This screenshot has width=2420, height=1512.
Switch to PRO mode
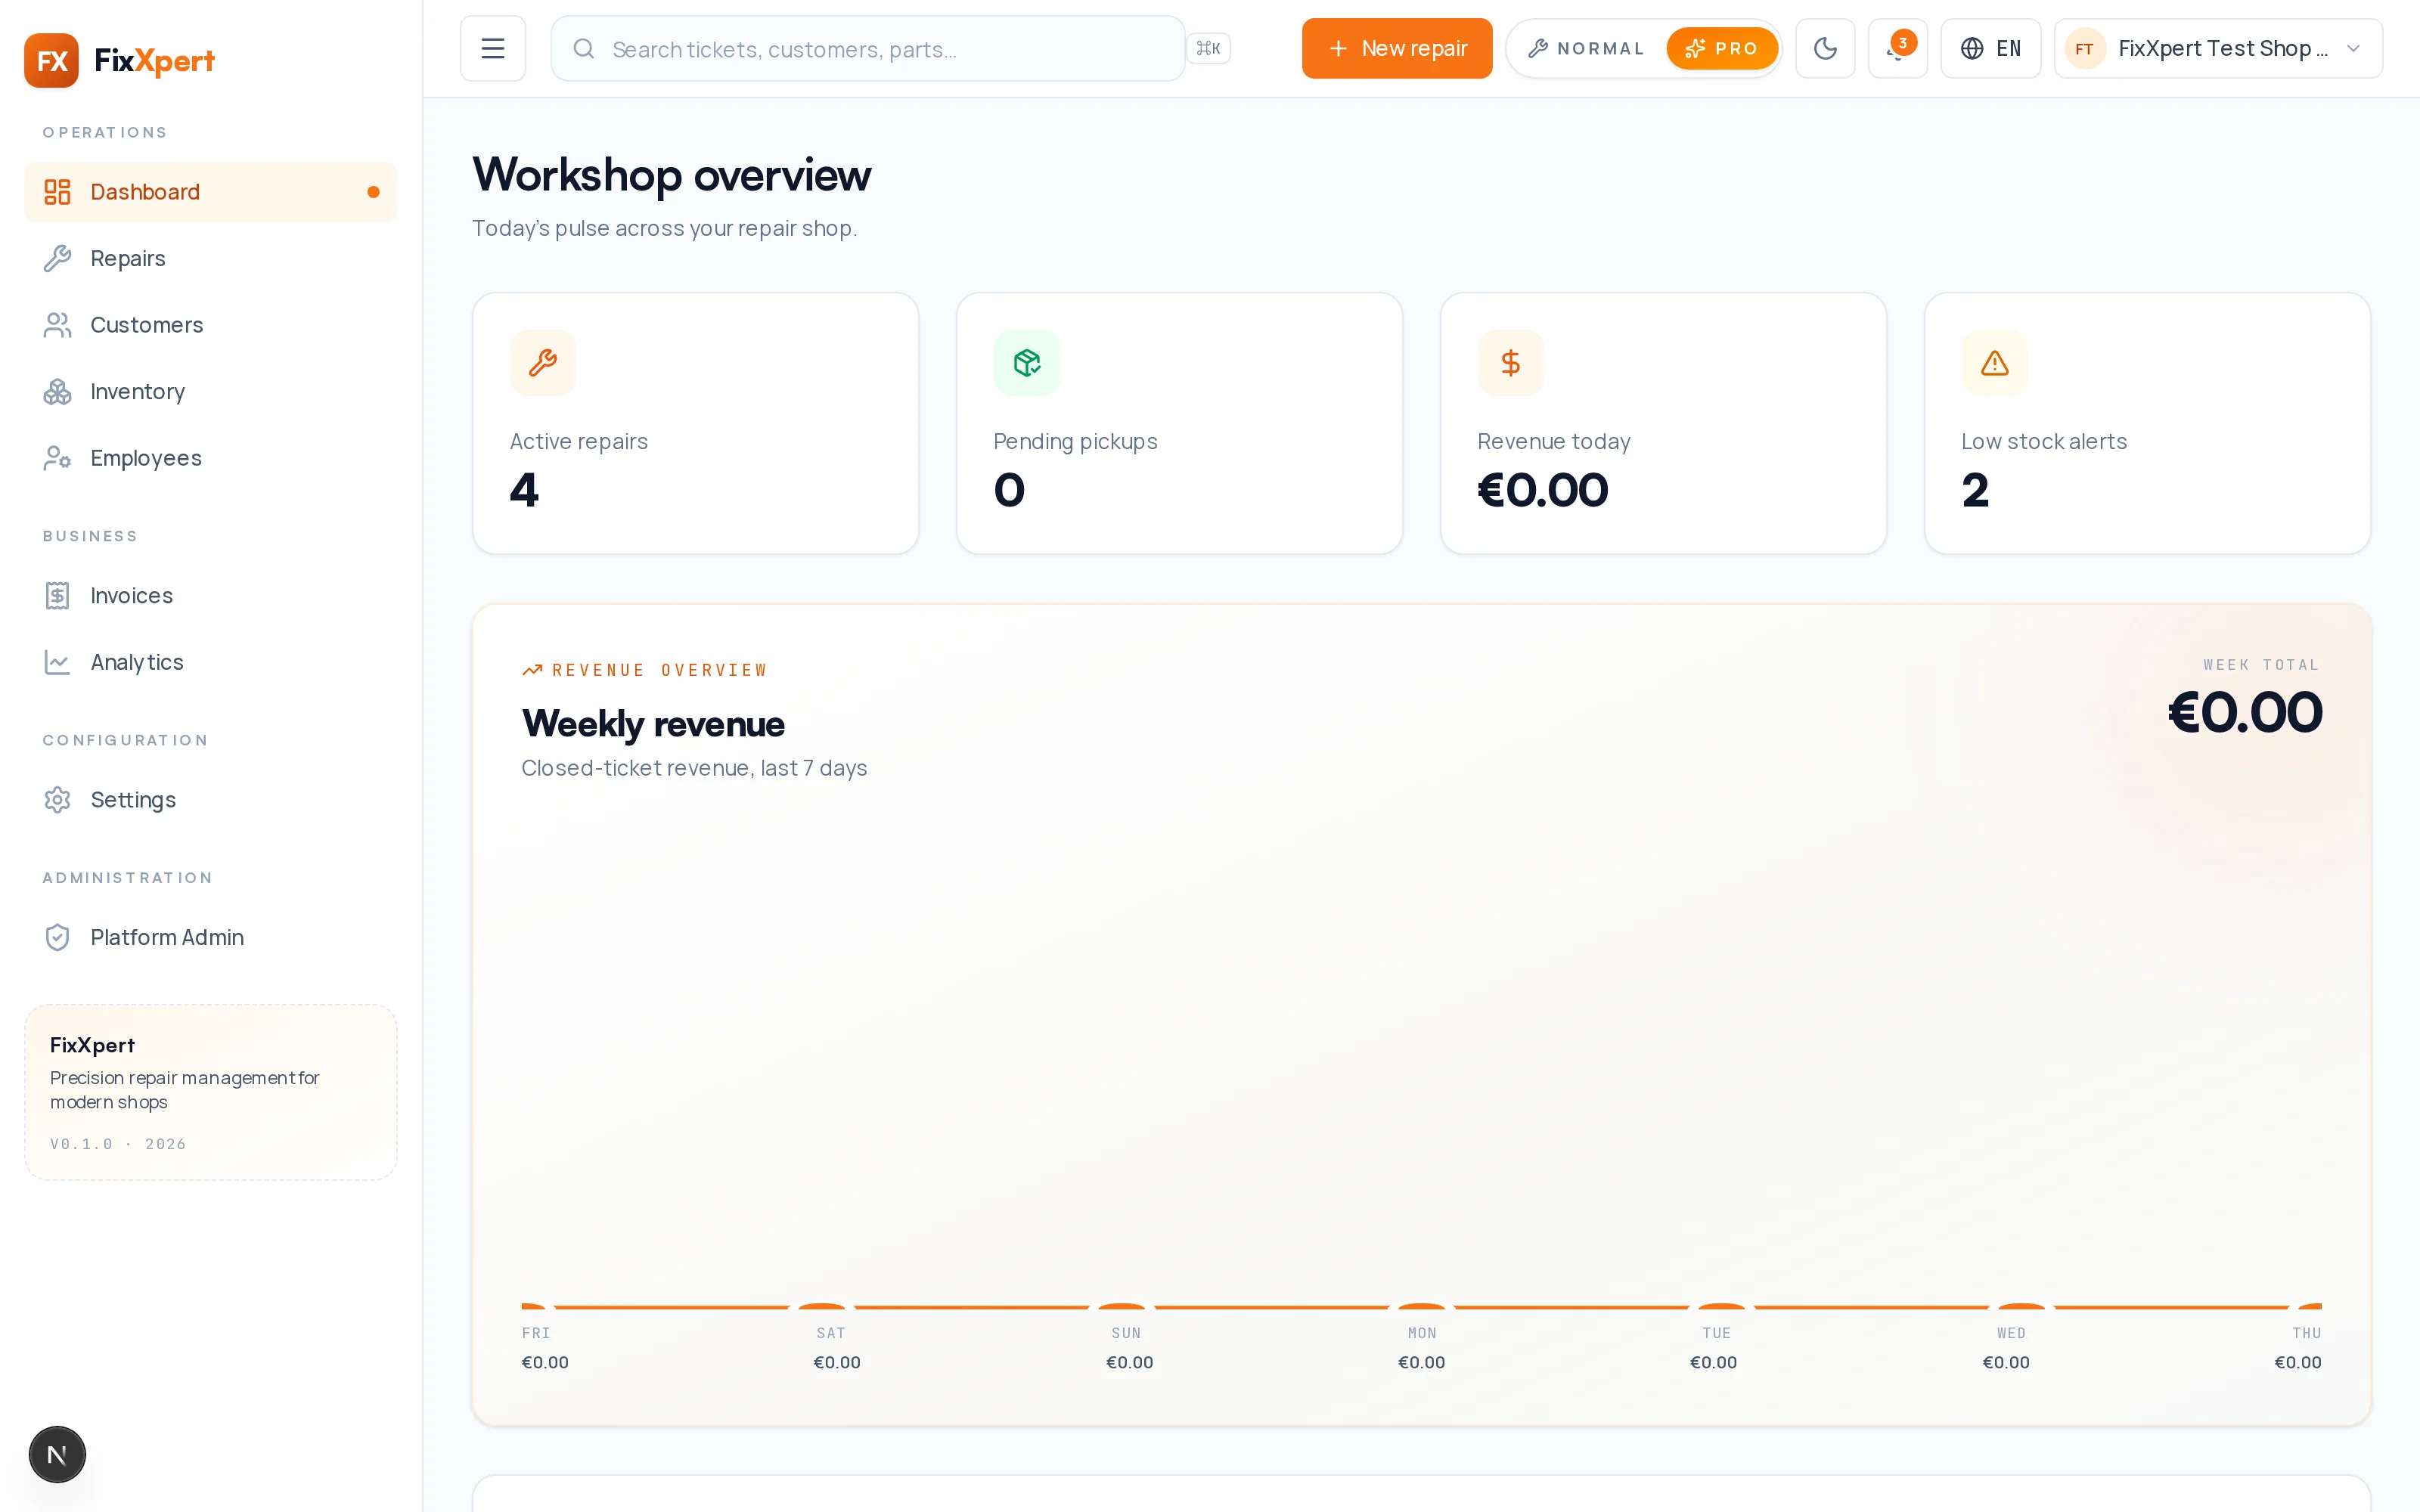click(x=1721, y=48)
